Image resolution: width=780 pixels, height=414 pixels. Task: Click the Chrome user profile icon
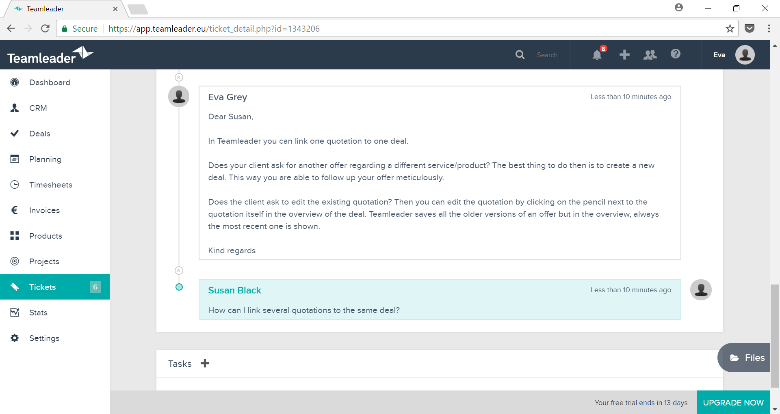679,7
